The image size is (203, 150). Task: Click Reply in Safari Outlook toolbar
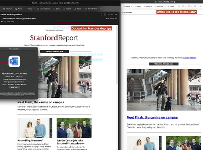pos(138,7)
